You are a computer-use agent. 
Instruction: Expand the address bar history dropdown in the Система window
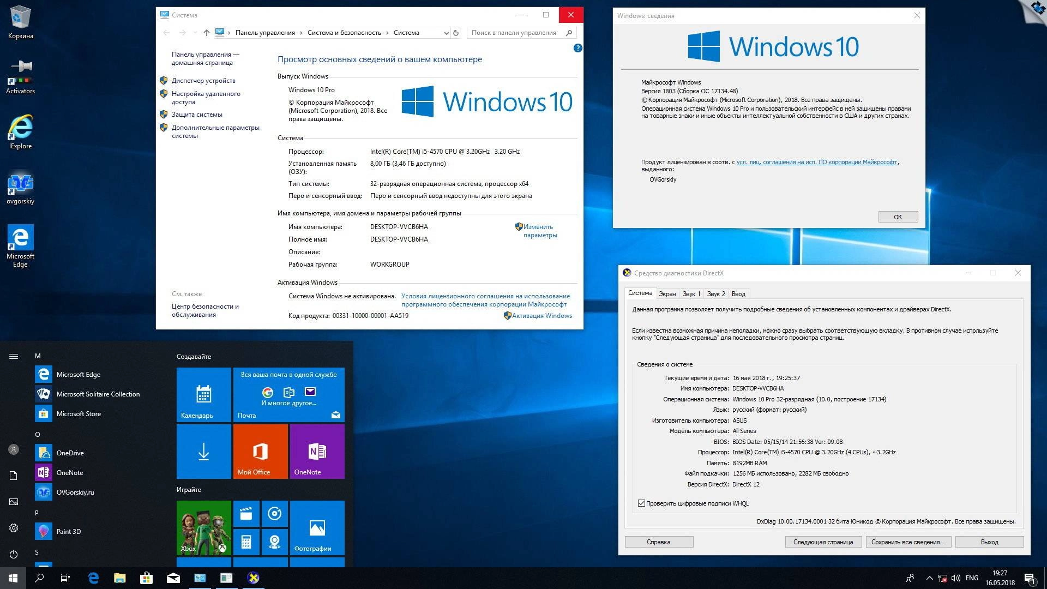(446, 33)
